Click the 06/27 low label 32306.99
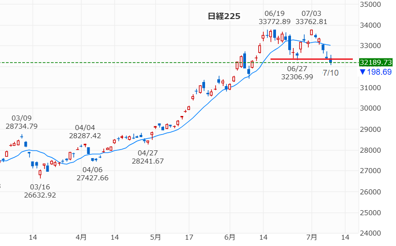 (x=297, y=72)
